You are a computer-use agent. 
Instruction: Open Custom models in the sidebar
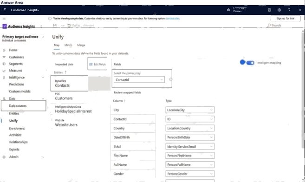(19, 91)
